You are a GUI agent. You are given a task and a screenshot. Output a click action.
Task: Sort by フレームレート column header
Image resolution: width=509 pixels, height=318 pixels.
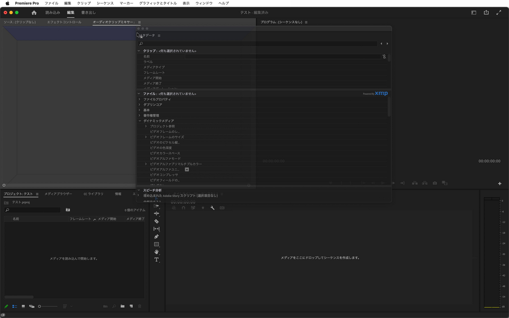click(80, 219)
